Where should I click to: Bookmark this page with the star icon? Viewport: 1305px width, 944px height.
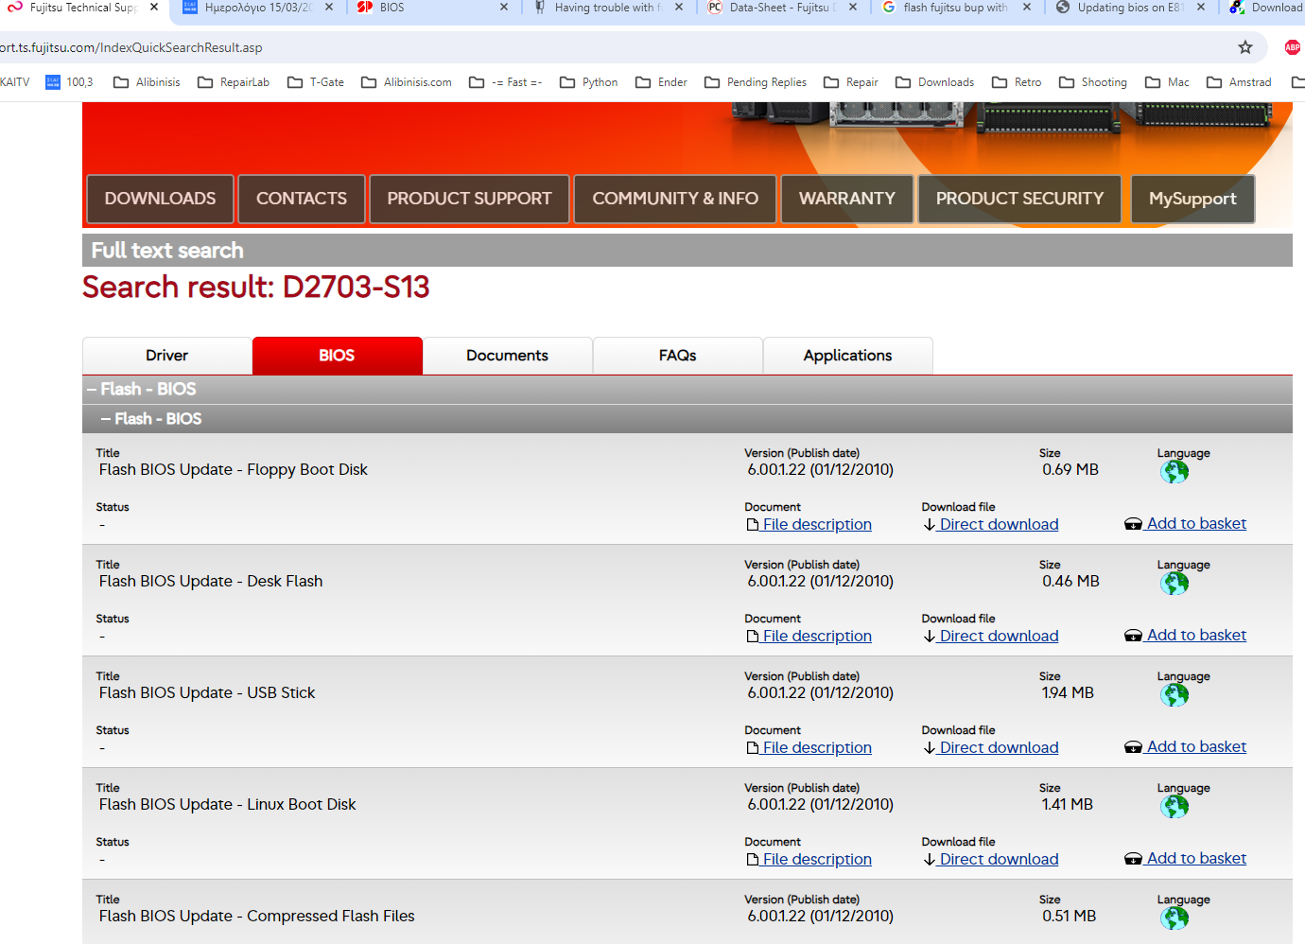click(1245, 47)
